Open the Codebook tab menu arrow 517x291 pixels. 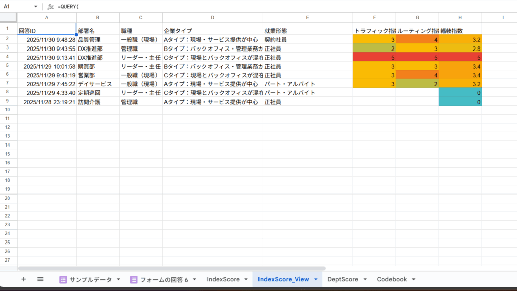pyautogui.click(x=413, y=279)
